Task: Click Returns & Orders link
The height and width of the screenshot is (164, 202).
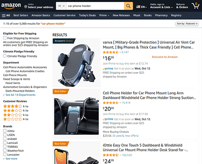Action: click(x=182, y=6)
